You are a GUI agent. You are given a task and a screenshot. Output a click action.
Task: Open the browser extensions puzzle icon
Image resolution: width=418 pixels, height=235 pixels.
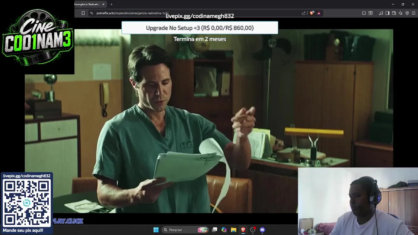point(364,13)
